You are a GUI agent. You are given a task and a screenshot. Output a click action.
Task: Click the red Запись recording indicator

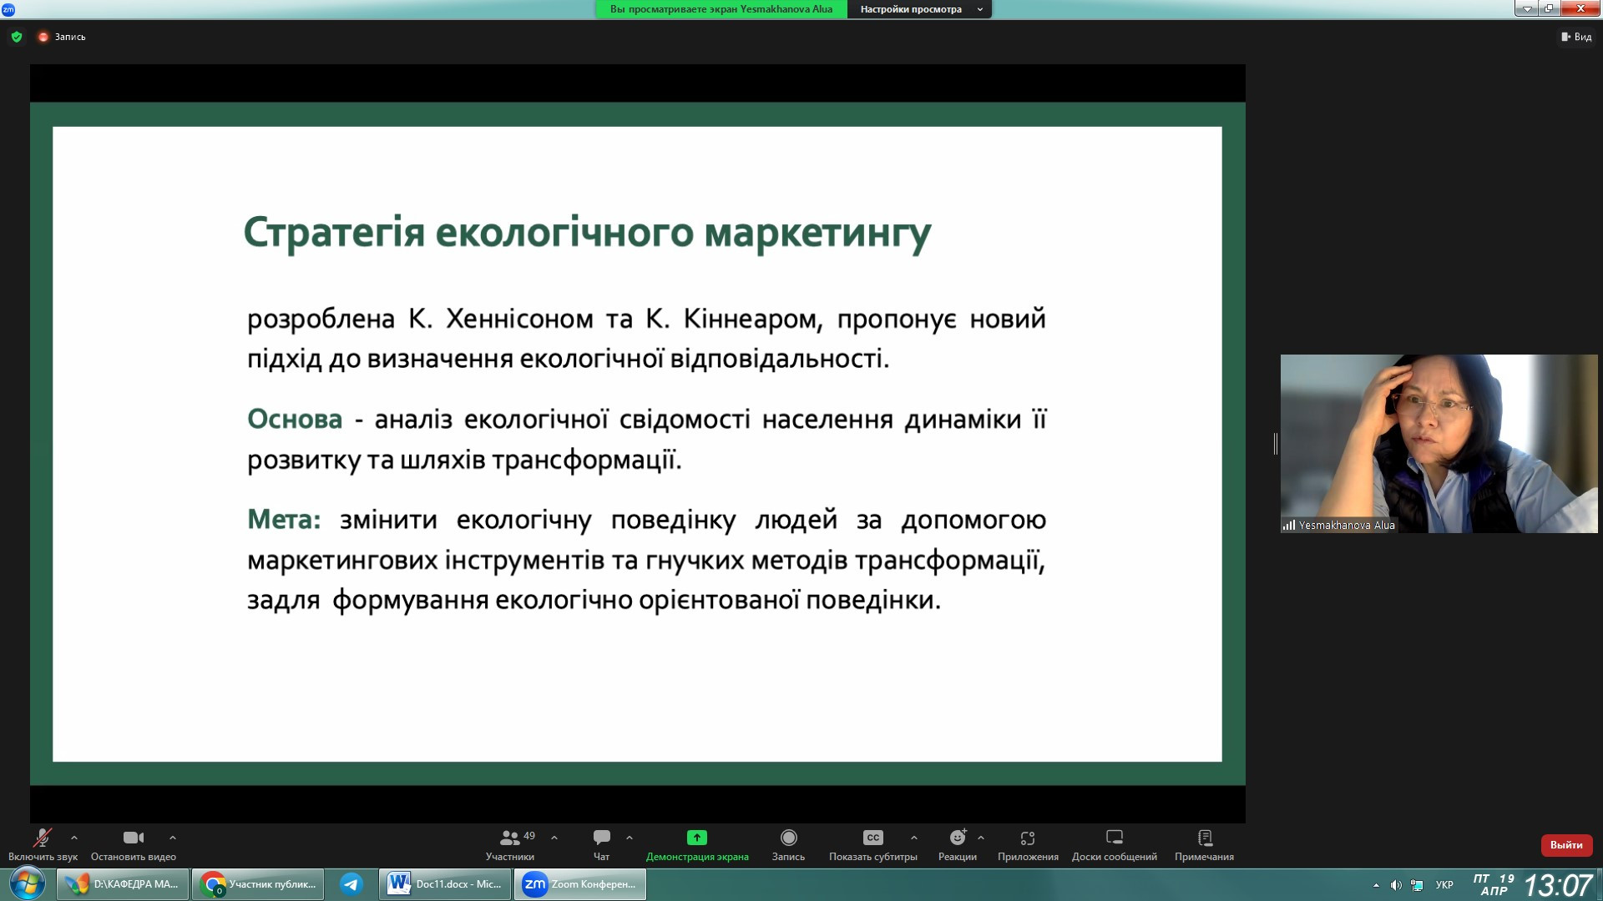(x=62, y=37)
